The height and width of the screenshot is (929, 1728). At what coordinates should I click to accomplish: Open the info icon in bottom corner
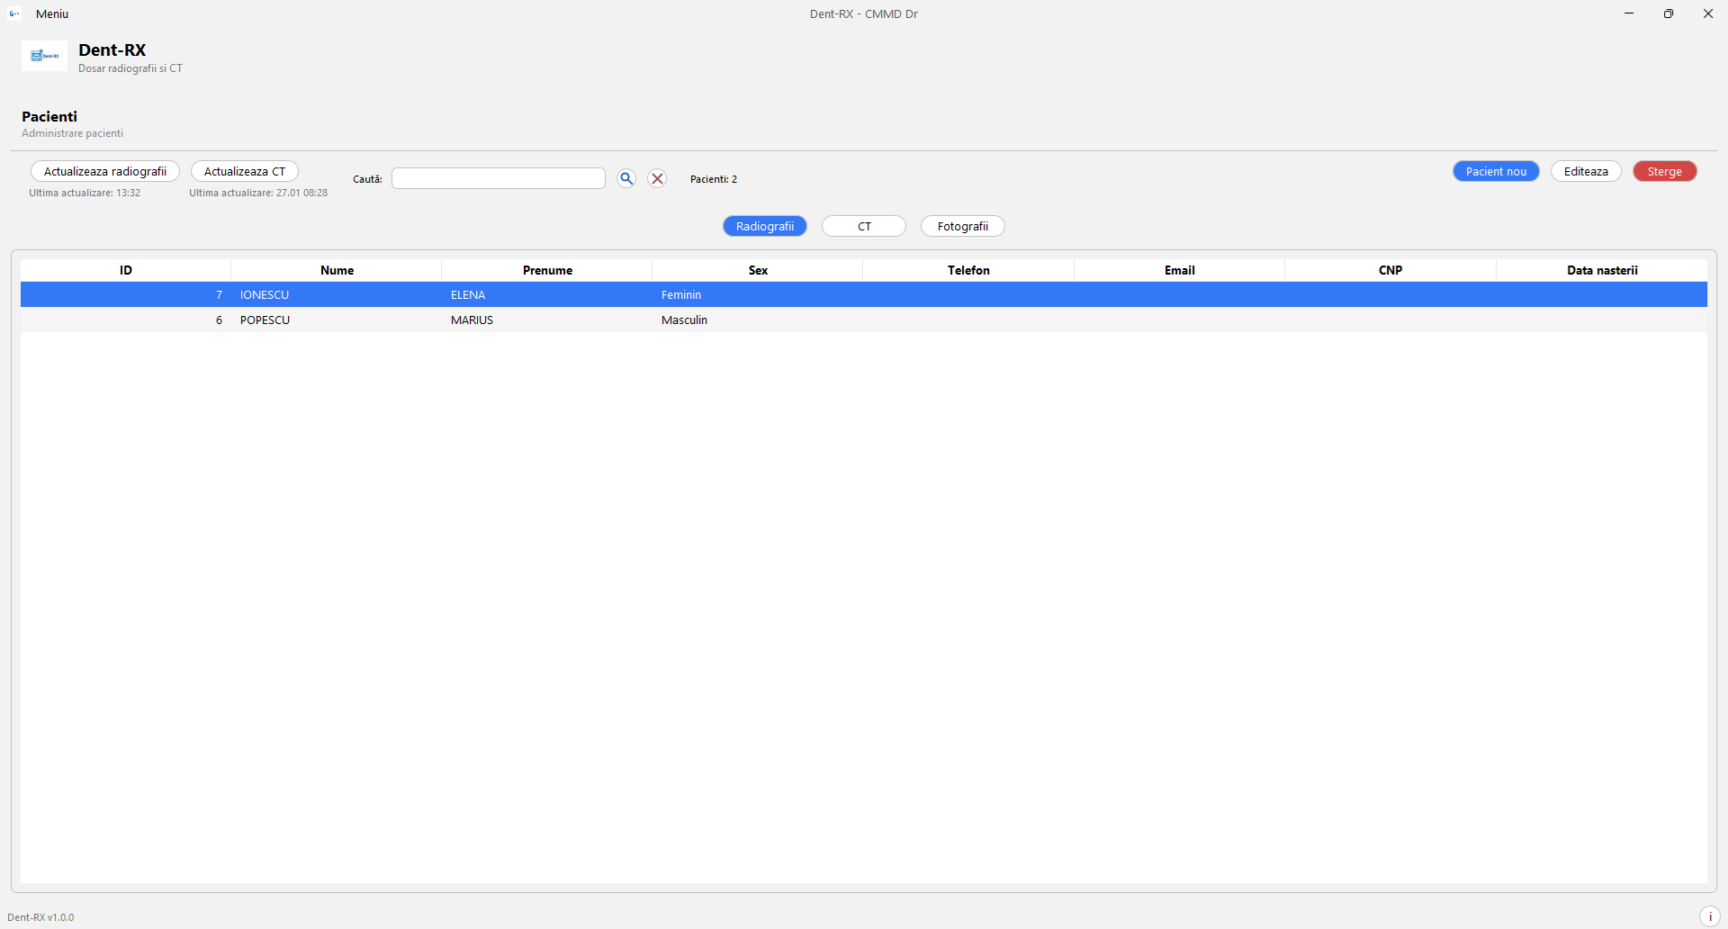click(1709, 916)
